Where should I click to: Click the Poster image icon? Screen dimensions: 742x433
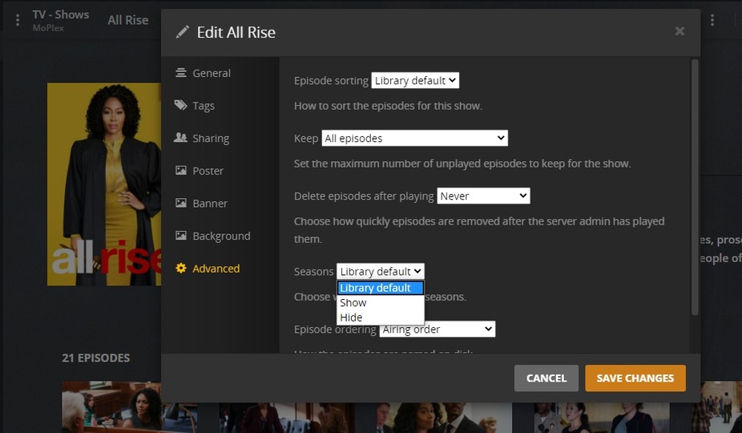[x=181, y=170]
